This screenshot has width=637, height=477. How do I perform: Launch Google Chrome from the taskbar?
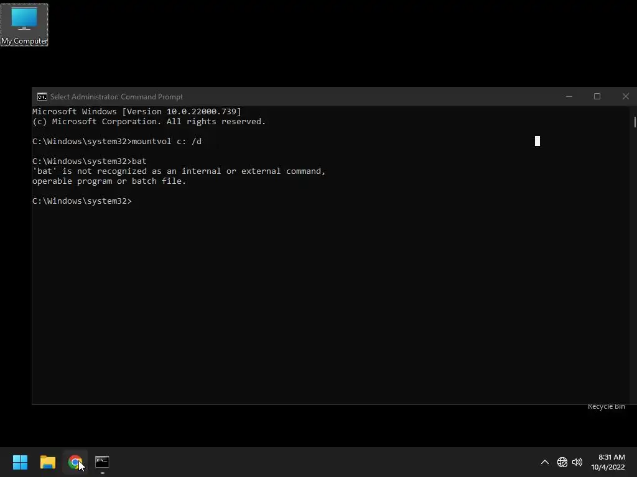click(75, 462)
